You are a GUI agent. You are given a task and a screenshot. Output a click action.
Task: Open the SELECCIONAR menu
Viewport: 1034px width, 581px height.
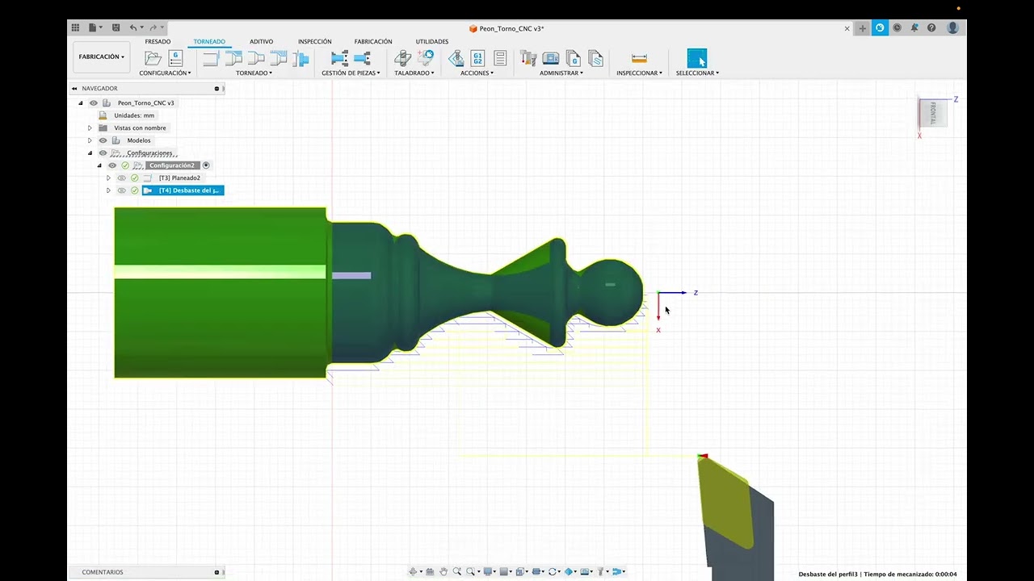[697, 73]
